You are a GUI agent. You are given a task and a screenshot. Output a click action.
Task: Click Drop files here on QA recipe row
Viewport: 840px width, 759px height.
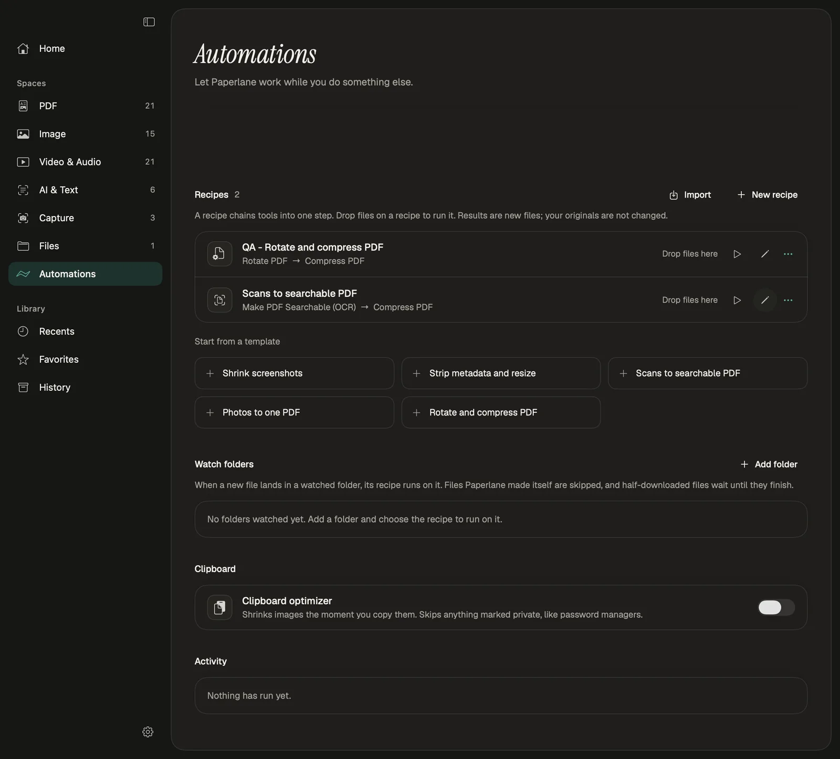point(689,254)
